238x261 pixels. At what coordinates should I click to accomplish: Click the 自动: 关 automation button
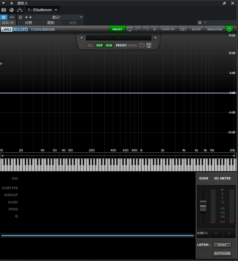[x=8, y=23]
